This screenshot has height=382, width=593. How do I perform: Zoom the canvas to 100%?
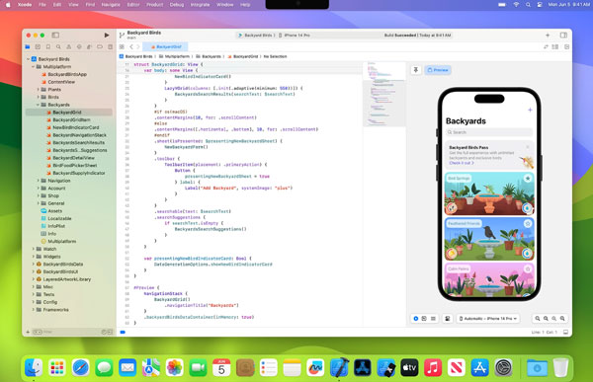[546, 319]
